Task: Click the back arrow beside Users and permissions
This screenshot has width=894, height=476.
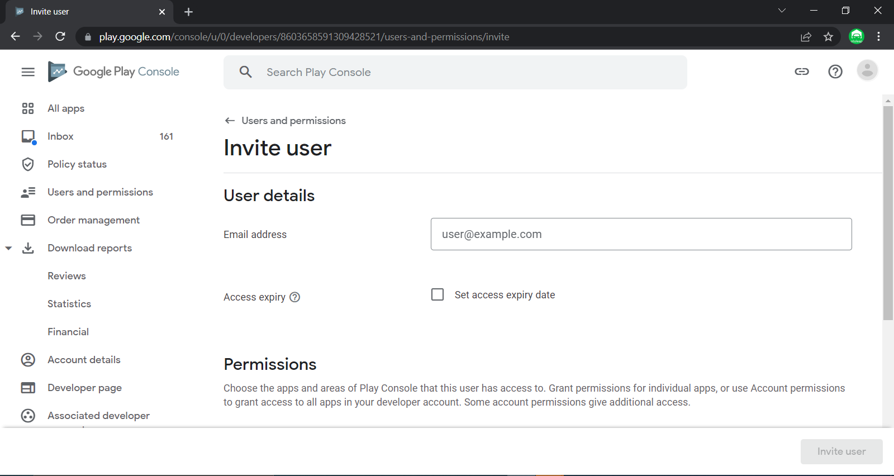Action: [x=230, y=121]
